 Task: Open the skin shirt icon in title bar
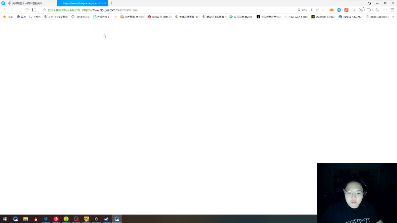coord(370,3)
